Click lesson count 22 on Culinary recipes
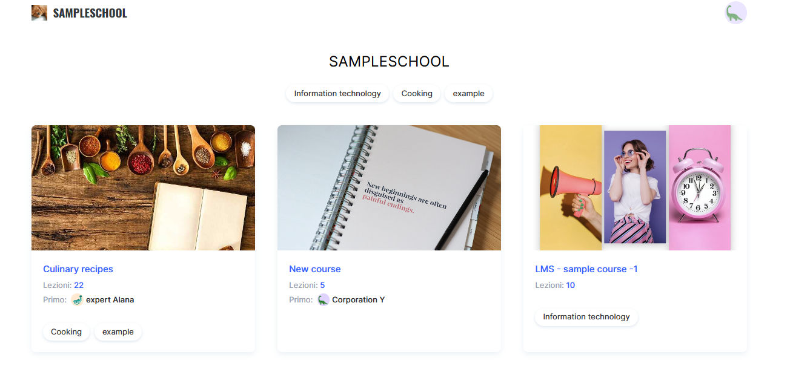The width and height of the screenshot is (790, 372). 79,286
